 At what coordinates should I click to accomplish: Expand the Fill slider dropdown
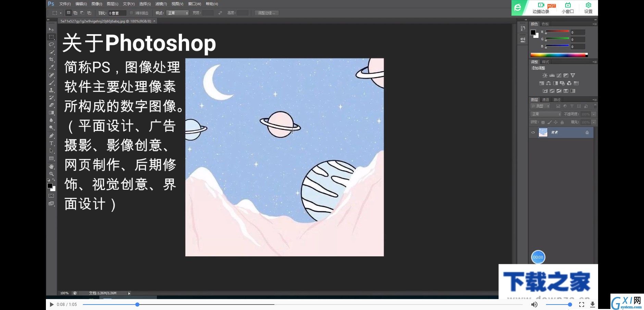[x=594, y=122]
